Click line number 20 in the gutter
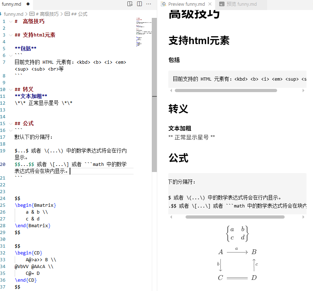313x291 pixels. coord(3,164)
